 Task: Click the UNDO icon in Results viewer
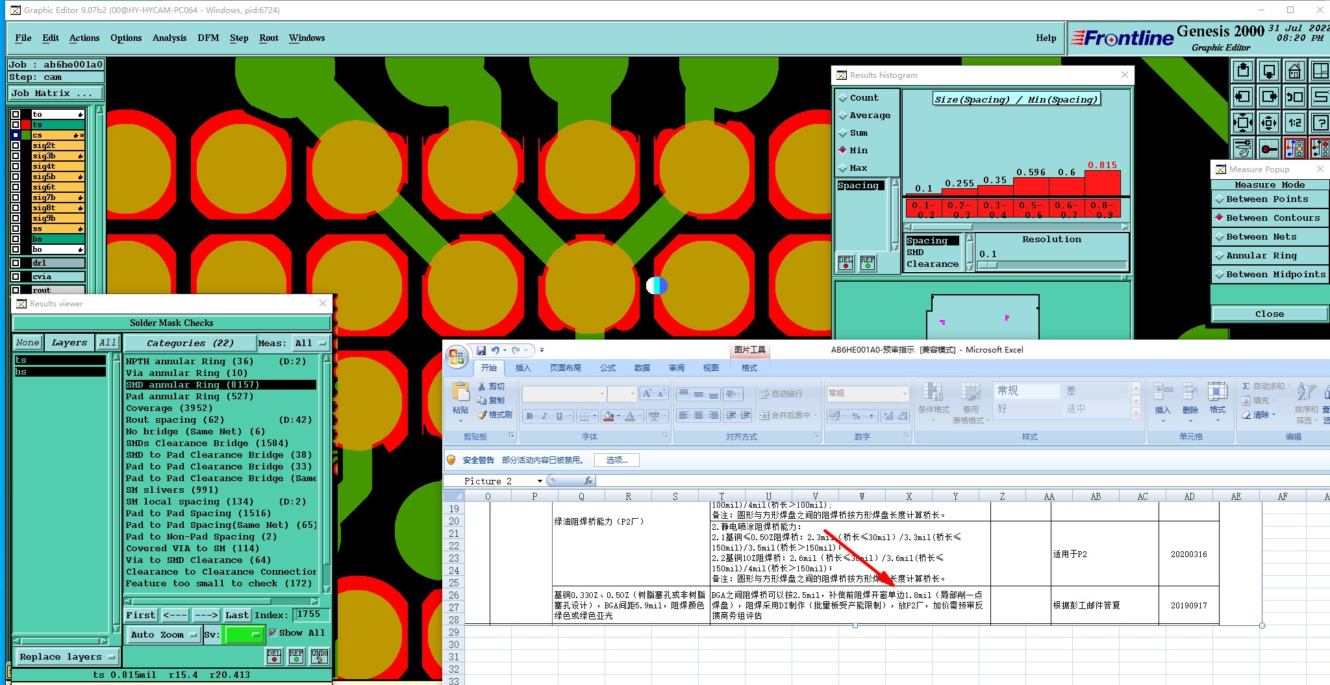(319, 656)
